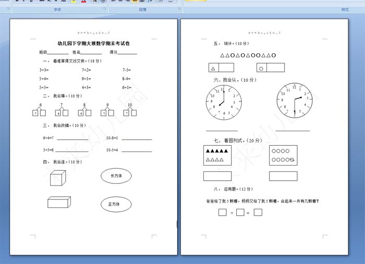
Task: Click the word problem starting with 爸爸给了我
Action: pyautogui.click(x=262, y=201)
